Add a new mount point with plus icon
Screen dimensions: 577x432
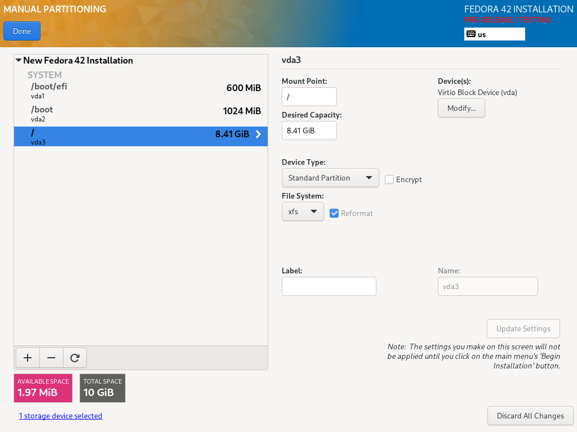point(28,358)
